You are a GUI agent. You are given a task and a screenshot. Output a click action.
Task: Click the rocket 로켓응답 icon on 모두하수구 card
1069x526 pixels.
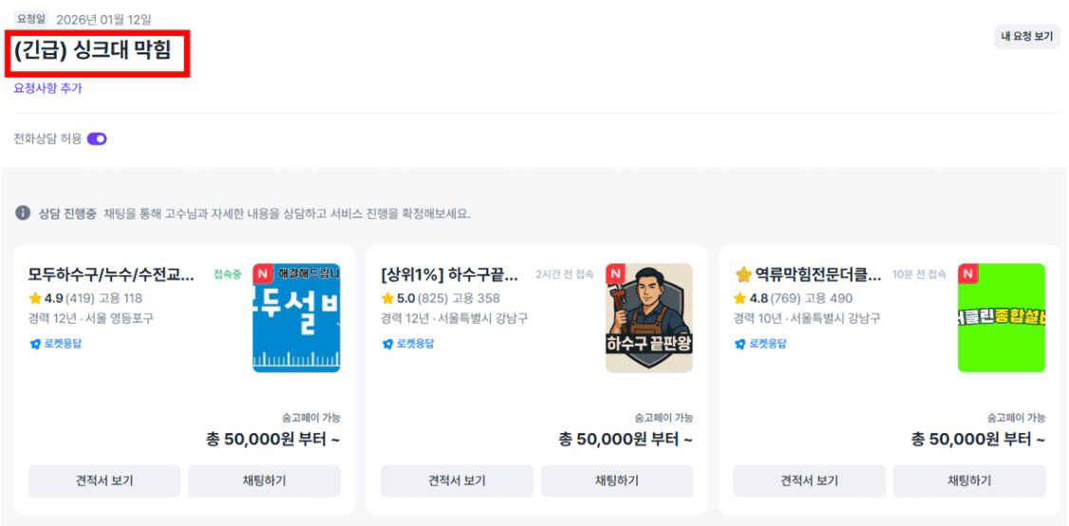point(34,344)
